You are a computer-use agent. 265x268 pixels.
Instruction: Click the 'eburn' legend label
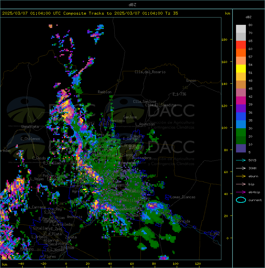pyautogui.click(x=253, y=176)
